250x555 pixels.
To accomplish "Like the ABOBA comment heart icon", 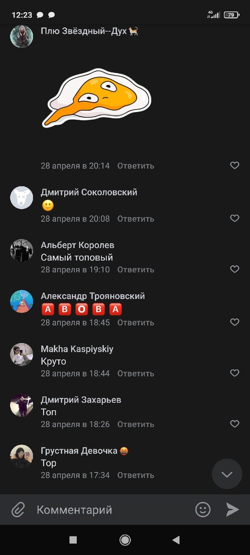I will click(235, 322).
